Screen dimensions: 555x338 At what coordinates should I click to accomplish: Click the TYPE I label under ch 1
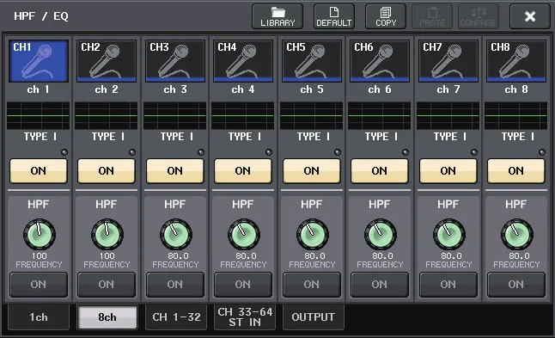(40, 137)
